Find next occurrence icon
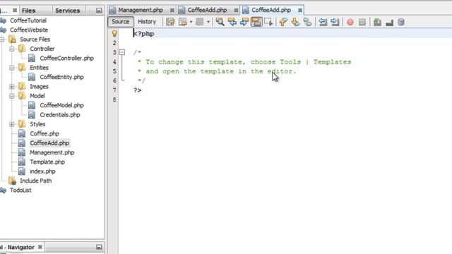Viewport: 452px width, 254px height. 244,22
